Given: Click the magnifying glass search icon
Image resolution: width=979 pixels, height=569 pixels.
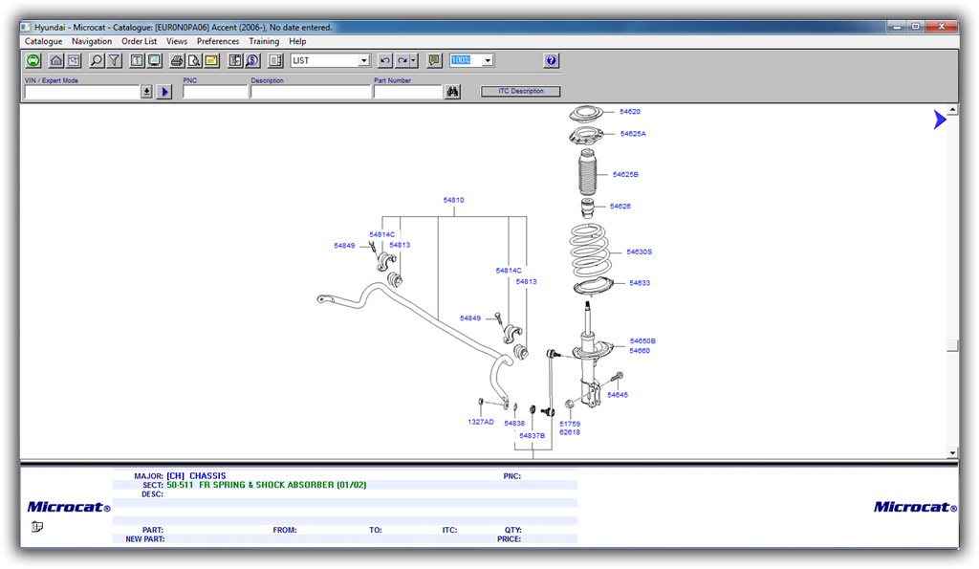Looking at the screenshot, I should tap(97, 60).
